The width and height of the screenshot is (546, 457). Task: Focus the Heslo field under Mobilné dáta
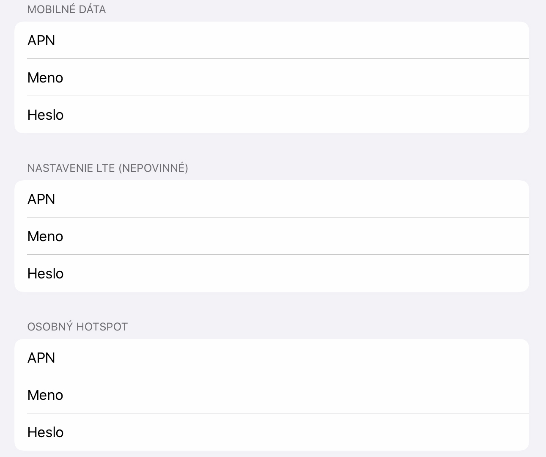click(272, 115)
